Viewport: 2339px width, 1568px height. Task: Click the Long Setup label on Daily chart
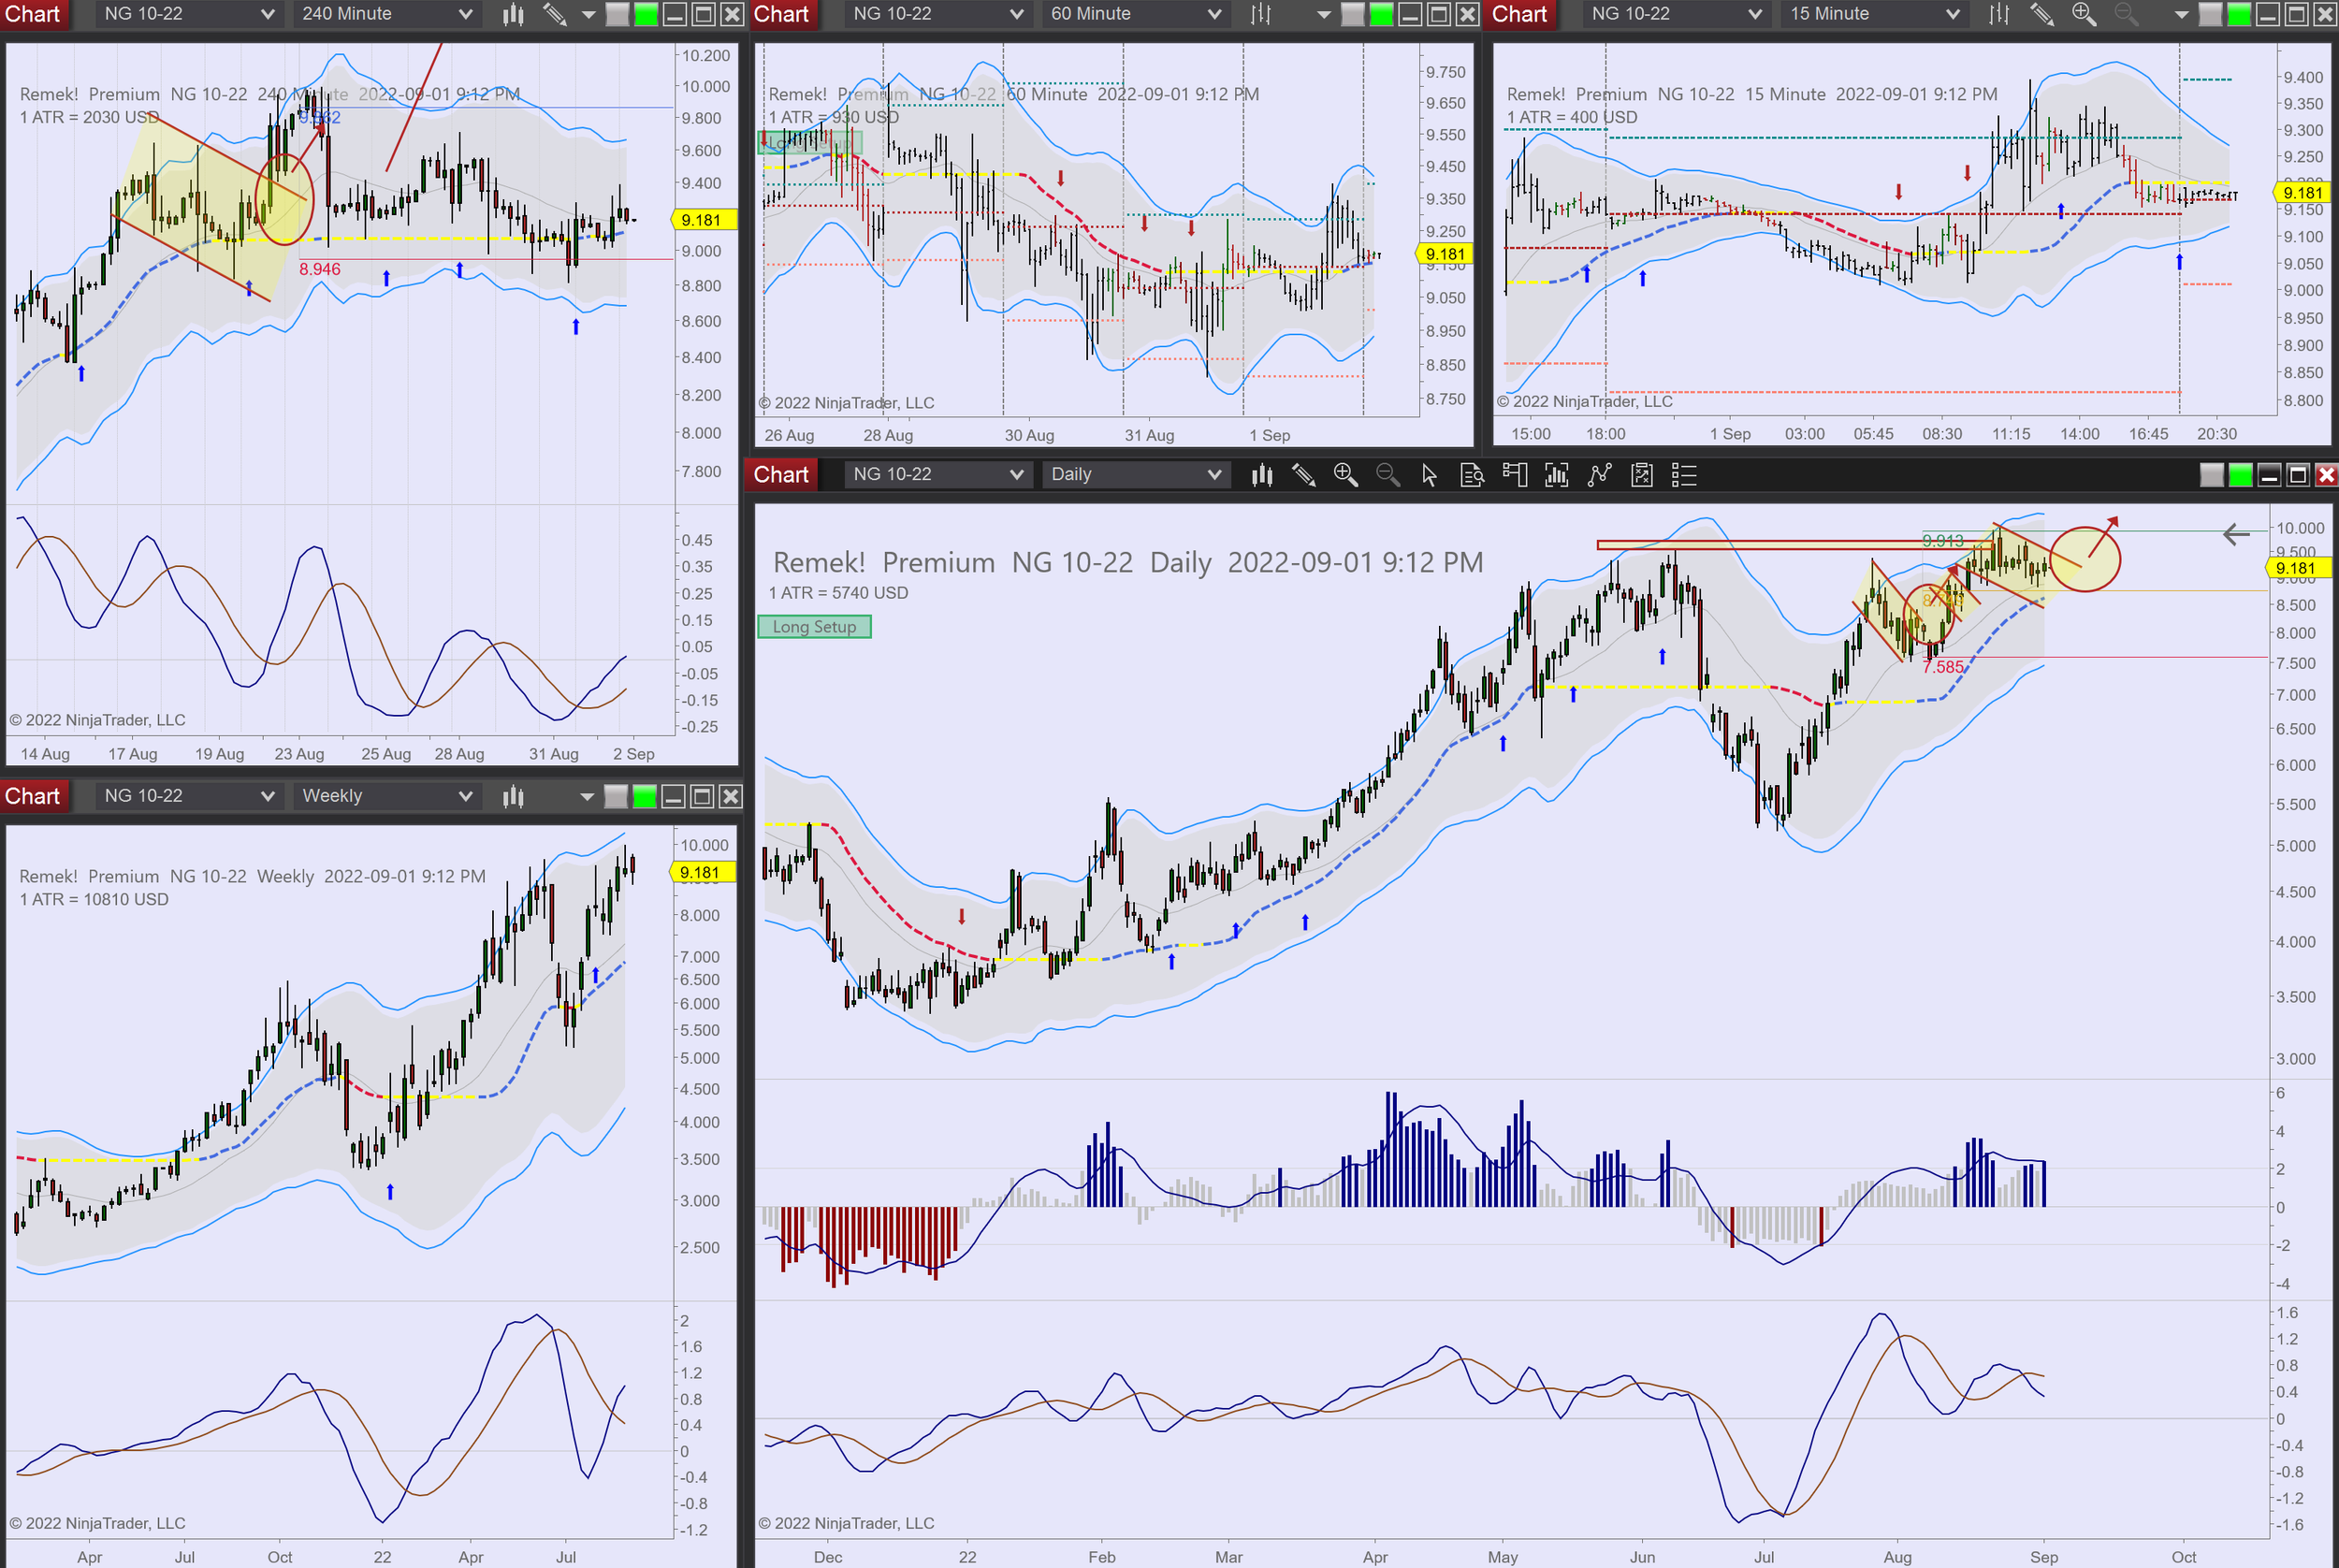tap(815, 627)
